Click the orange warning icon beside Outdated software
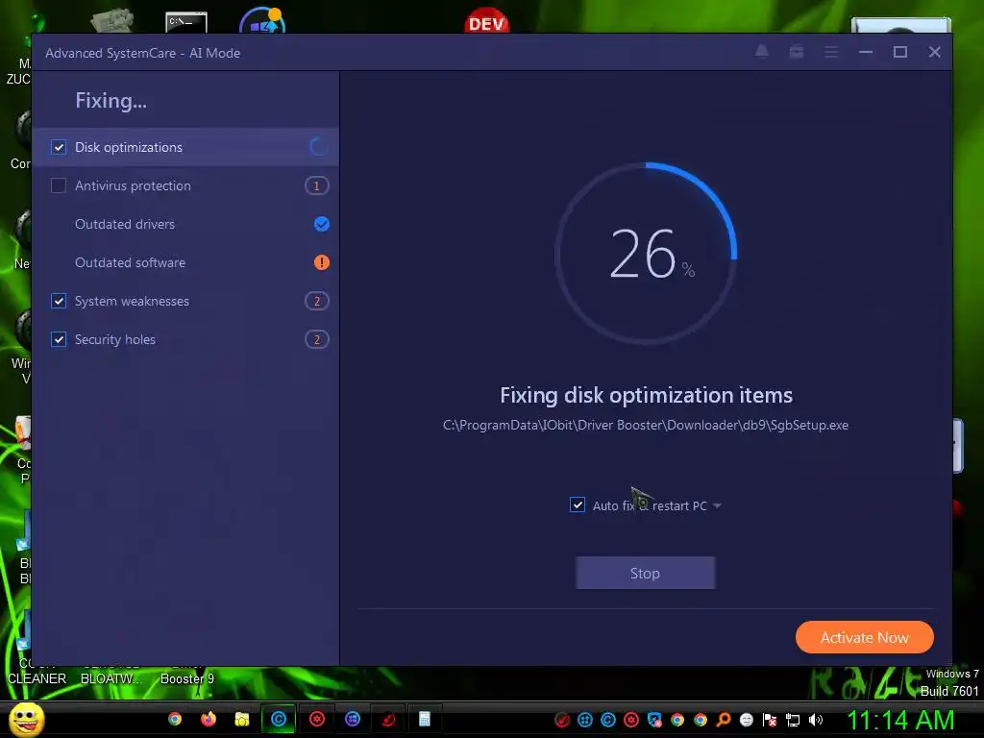 (x=321, y=262)
